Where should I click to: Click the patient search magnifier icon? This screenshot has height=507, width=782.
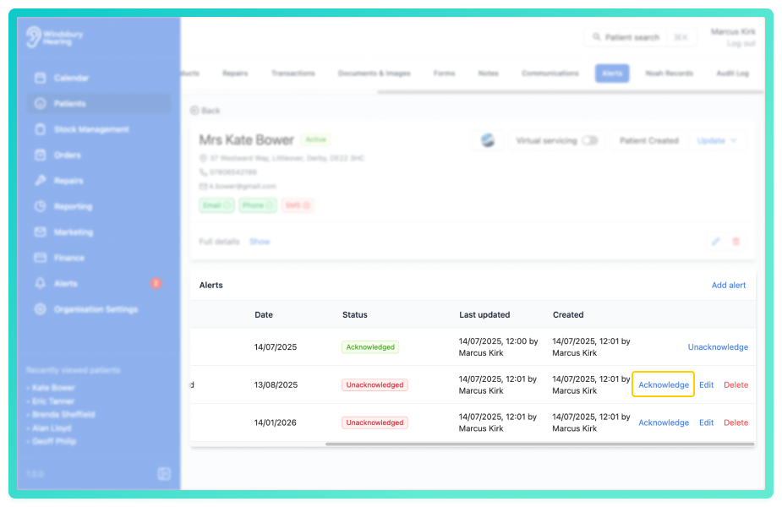click(597, 37)
